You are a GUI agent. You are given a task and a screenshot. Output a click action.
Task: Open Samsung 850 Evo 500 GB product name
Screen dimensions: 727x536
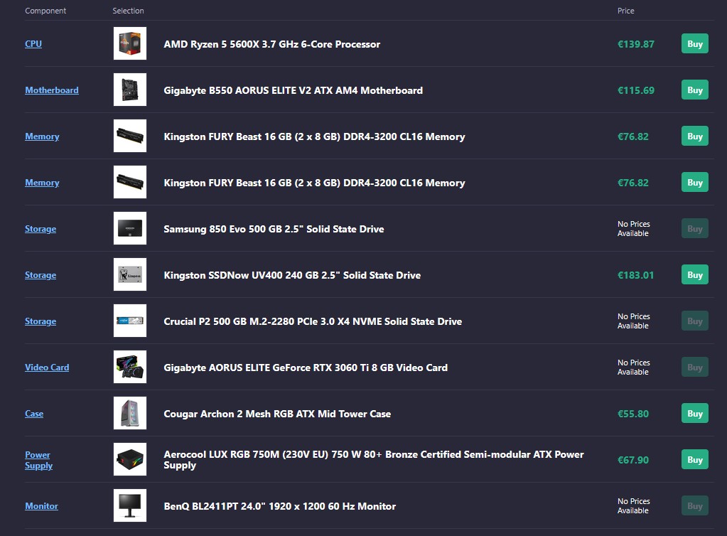click(x=274, y=229)
